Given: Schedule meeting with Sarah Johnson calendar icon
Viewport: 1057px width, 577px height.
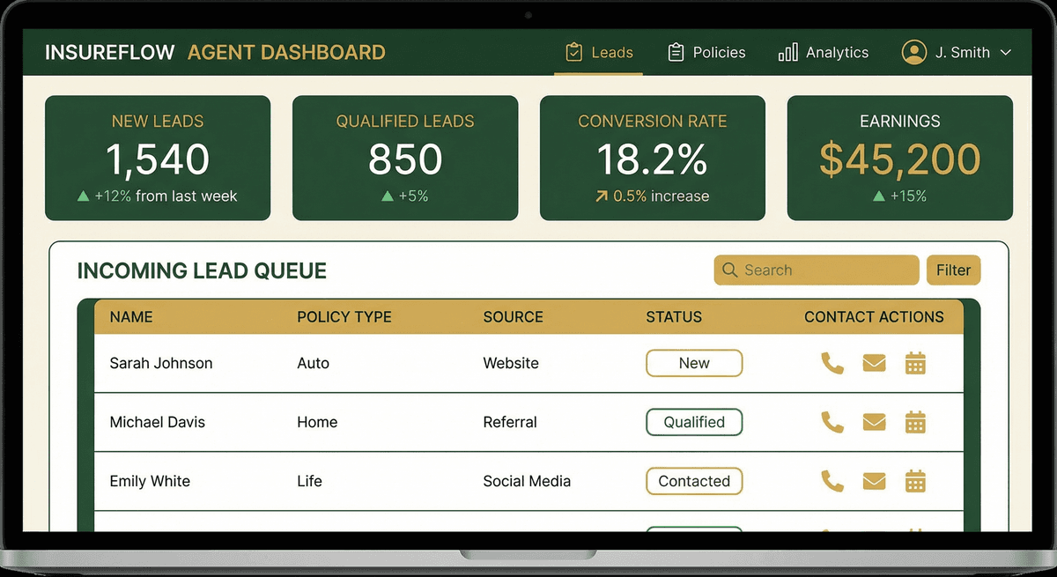Looking at the screenshot, I should click(x=915, y=363).
